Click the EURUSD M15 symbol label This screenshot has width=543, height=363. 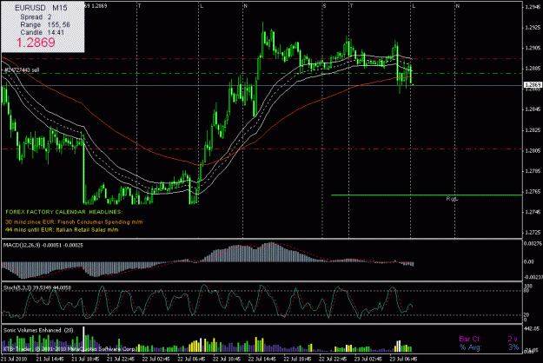[x=41, y=8]
